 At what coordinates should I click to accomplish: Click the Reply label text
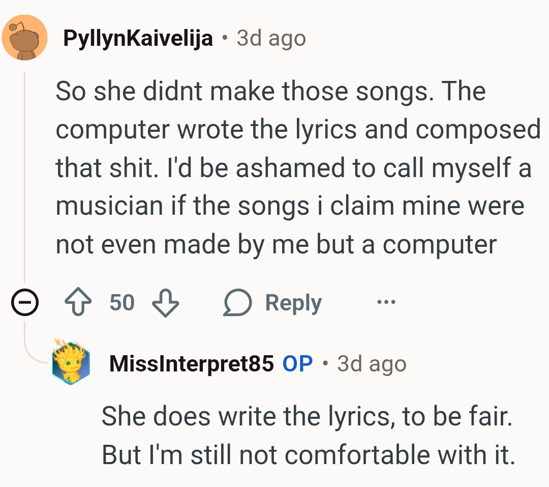[293, 303]
